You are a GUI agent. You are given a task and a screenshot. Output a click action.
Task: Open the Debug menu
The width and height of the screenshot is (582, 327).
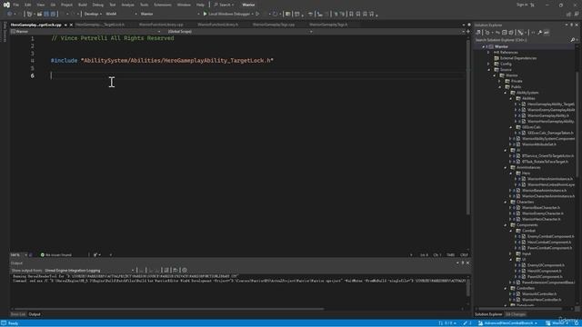point(98,5)
